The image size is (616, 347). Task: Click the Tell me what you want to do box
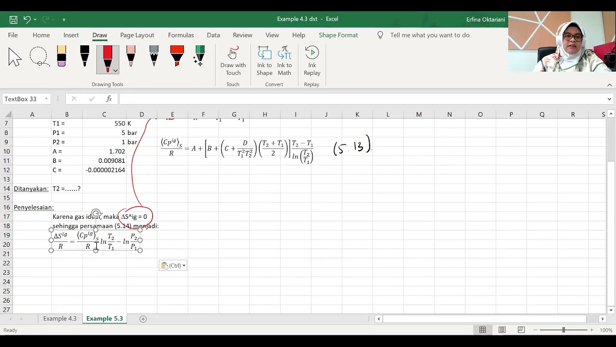point(430,35)
